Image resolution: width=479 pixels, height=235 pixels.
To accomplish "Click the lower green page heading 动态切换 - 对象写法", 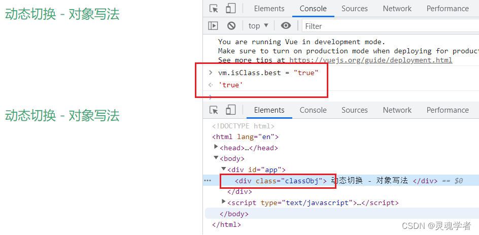I will pos(62,116).
